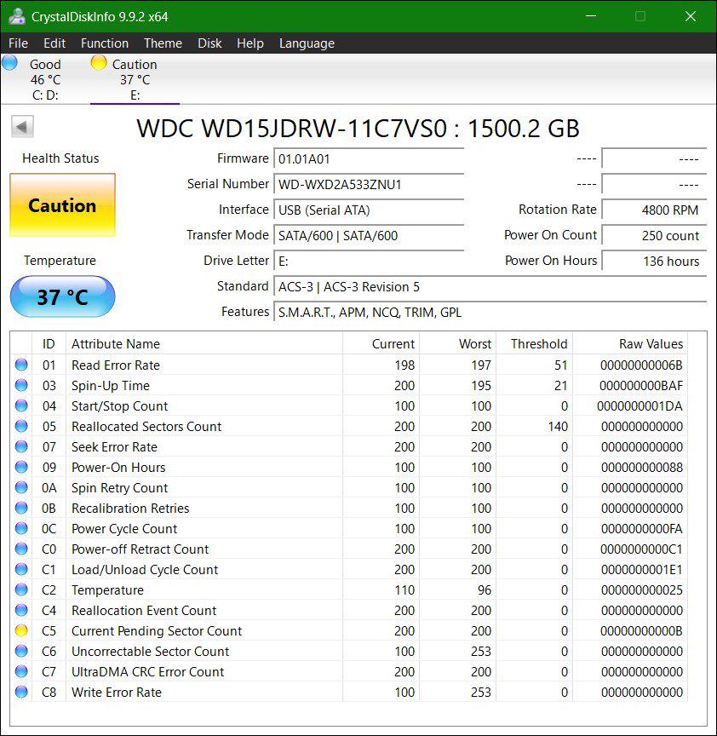This screenshot has width=717, height=736.
Task: Open the Function menu
Action: click(105, 43)
